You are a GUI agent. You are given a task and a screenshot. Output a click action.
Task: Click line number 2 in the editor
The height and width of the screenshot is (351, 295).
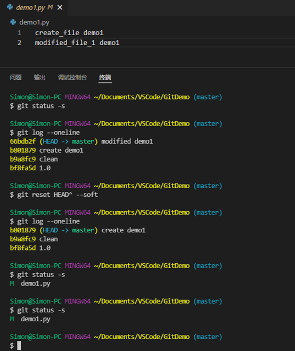(20, 43)
